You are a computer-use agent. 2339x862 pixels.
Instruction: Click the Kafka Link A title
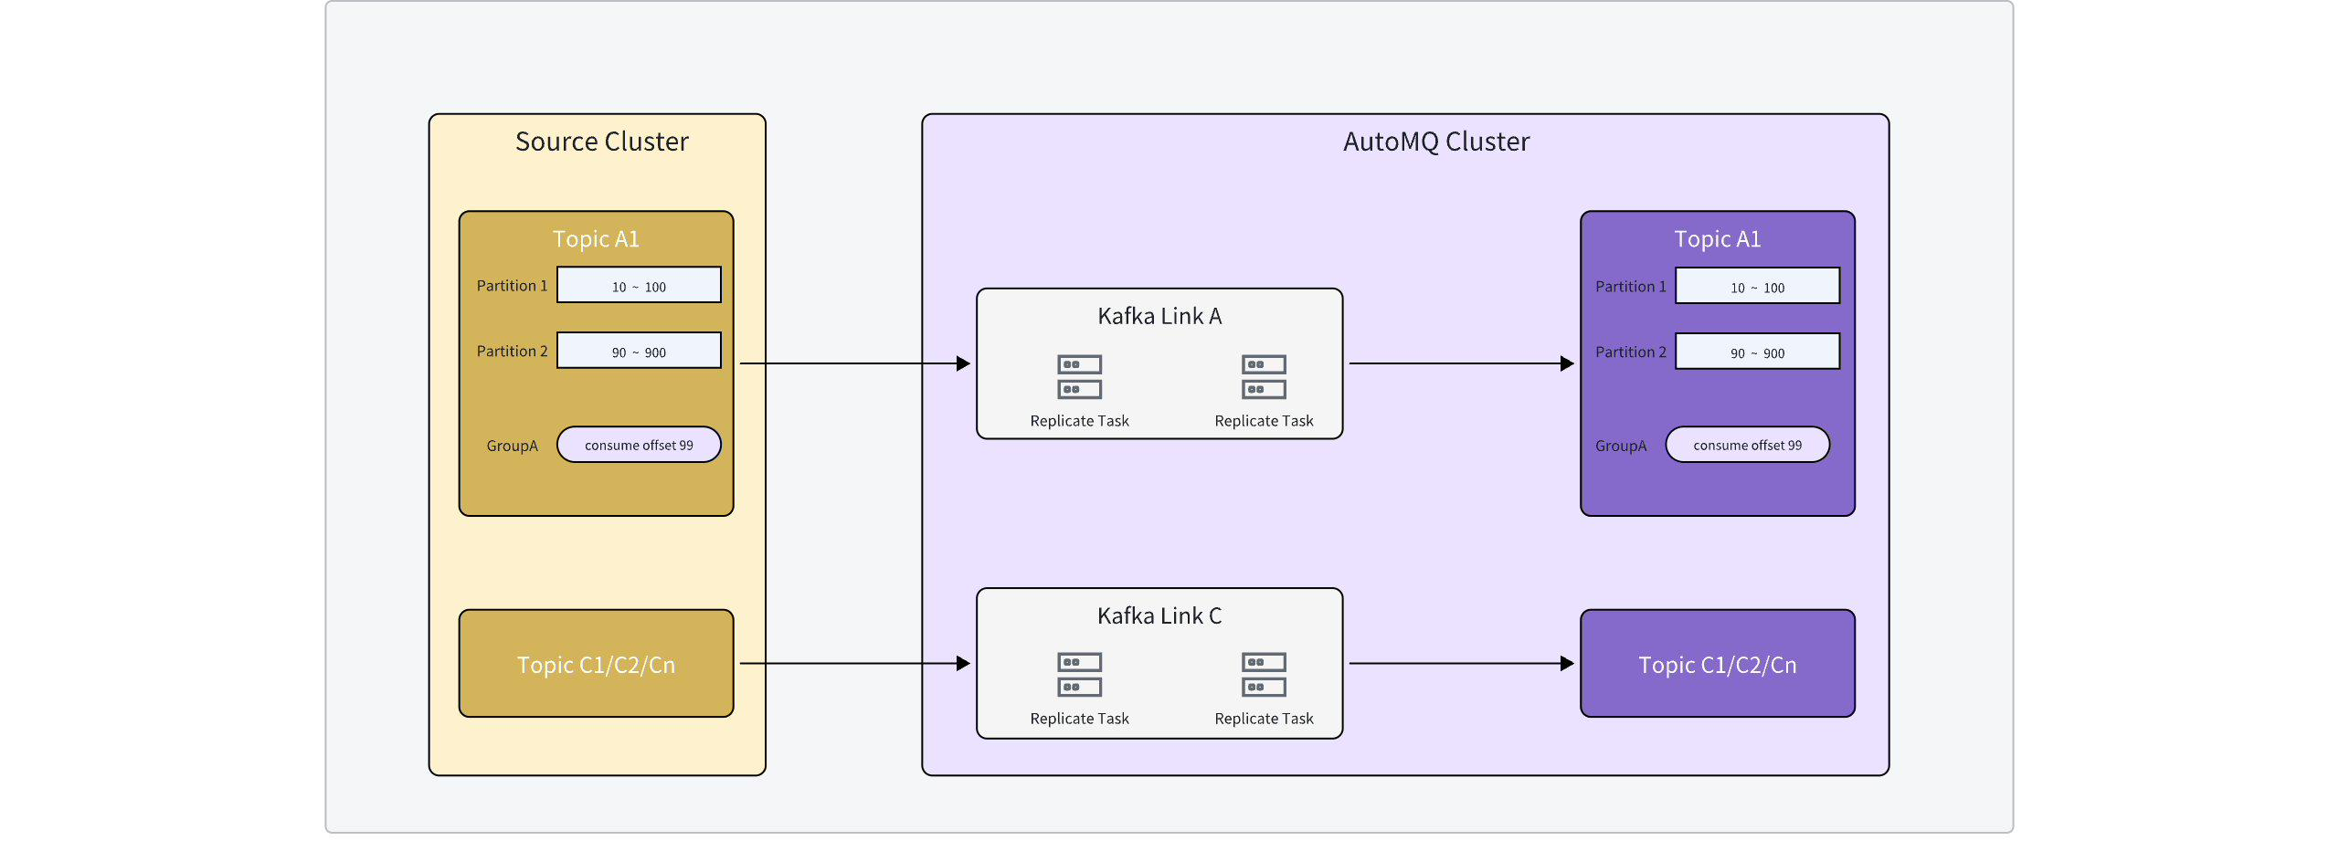1159,316
